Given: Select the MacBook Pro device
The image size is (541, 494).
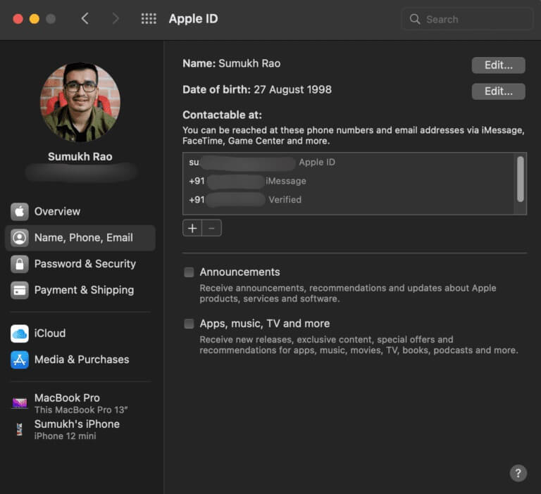Looking at the screenshot, I should (80, 403).
